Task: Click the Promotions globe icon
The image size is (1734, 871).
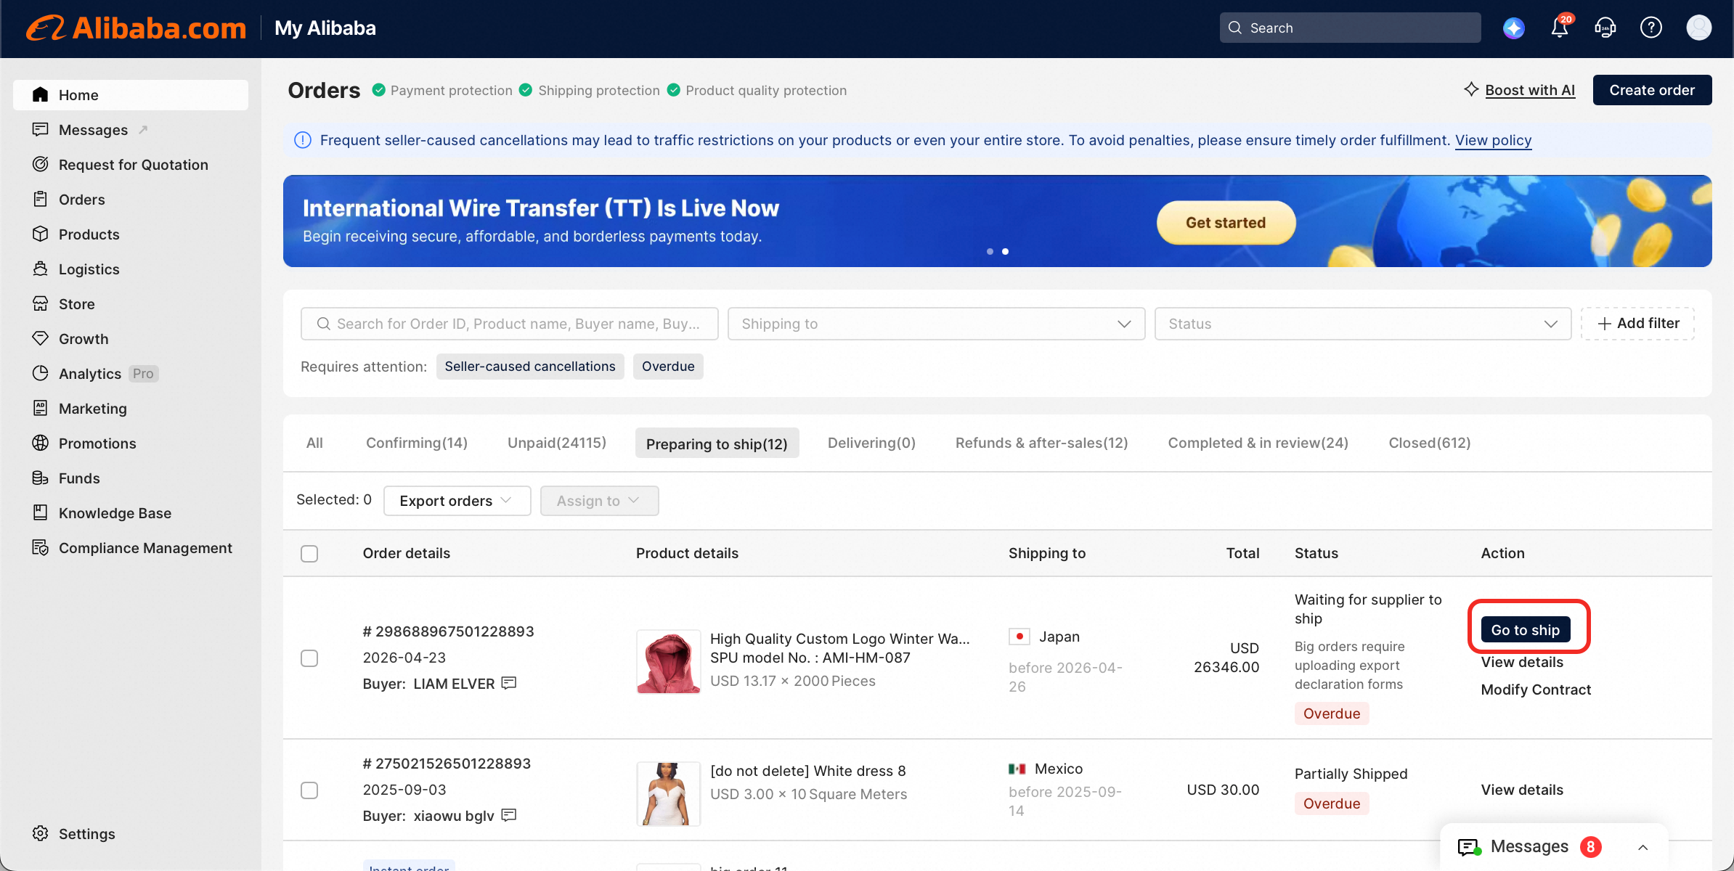Action: tap(41, 443)
